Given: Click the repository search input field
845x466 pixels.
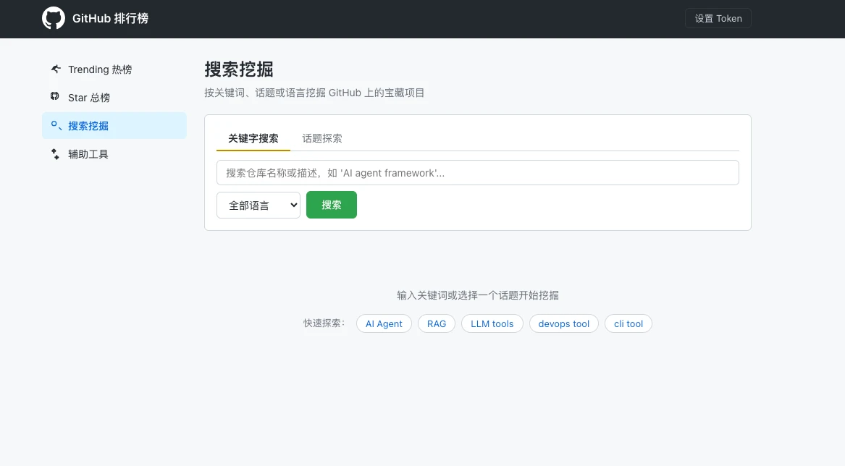Looking at the screenshot, I should point(477,173).
